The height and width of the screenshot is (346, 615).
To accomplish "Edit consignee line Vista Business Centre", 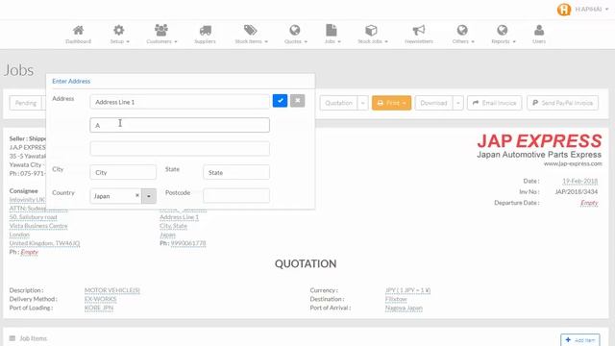I will (x=38, y=226).
